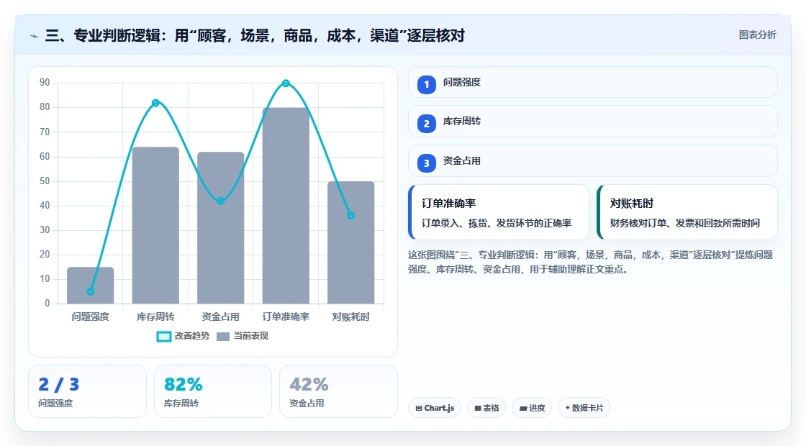Click the 资金占用 bar in chart
The image size is (806, 446).
pyautogui.click(x=220, y=228)
